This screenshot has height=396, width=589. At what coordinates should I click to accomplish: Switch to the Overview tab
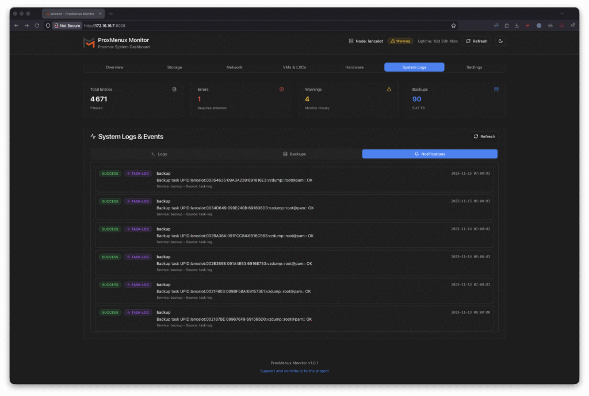point(114,67)
